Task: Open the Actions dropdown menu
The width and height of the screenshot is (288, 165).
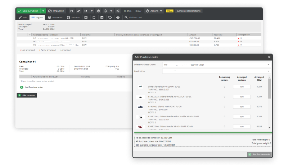Action: point(154,11)
